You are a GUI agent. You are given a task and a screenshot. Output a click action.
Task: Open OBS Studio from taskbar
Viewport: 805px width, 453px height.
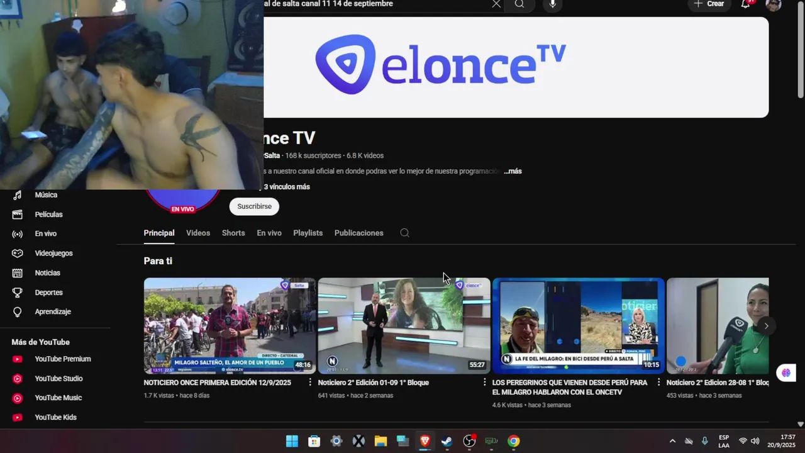(469, 441)
